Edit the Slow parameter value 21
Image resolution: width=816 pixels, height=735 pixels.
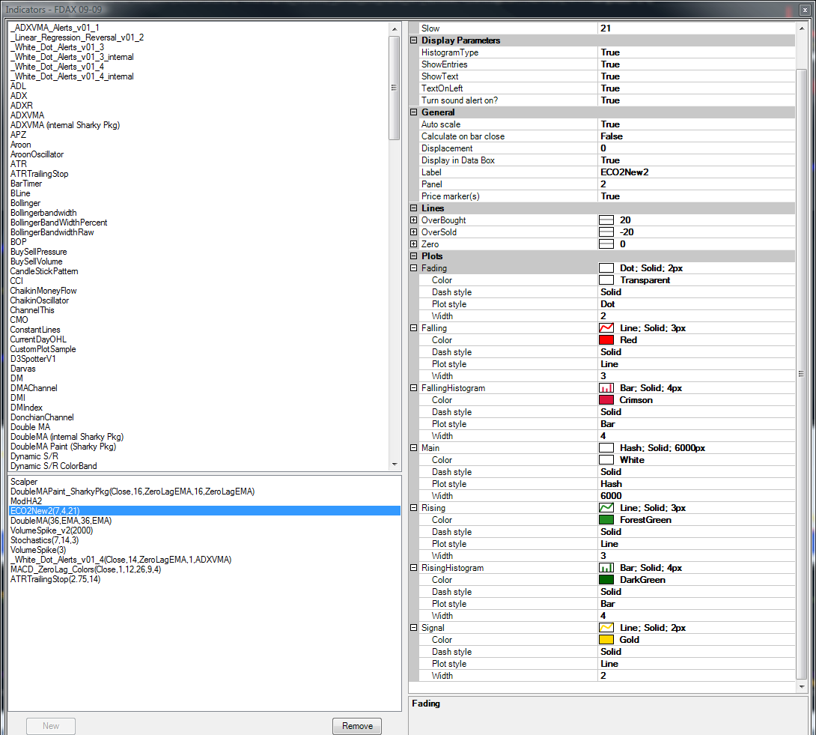pos(696,28)
